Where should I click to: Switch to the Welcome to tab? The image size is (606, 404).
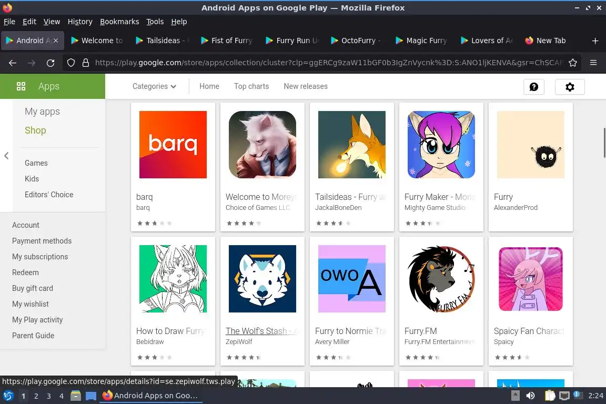pos(97,41)
